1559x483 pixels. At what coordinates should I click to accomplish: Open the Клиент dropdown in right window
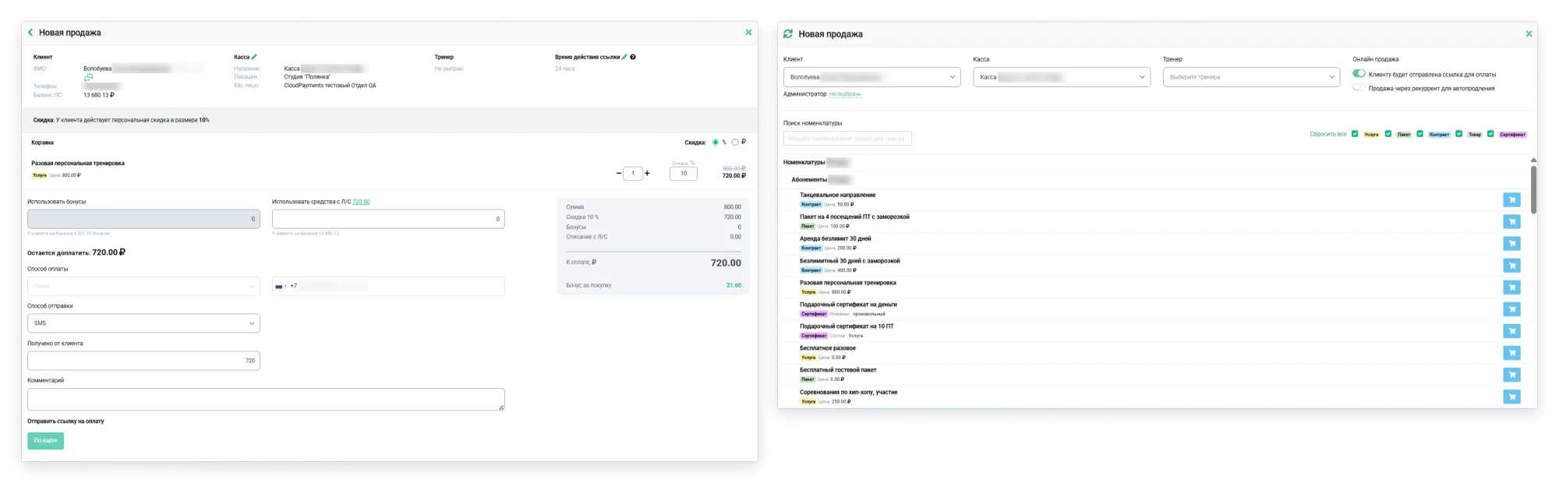[x=871, y=77]
